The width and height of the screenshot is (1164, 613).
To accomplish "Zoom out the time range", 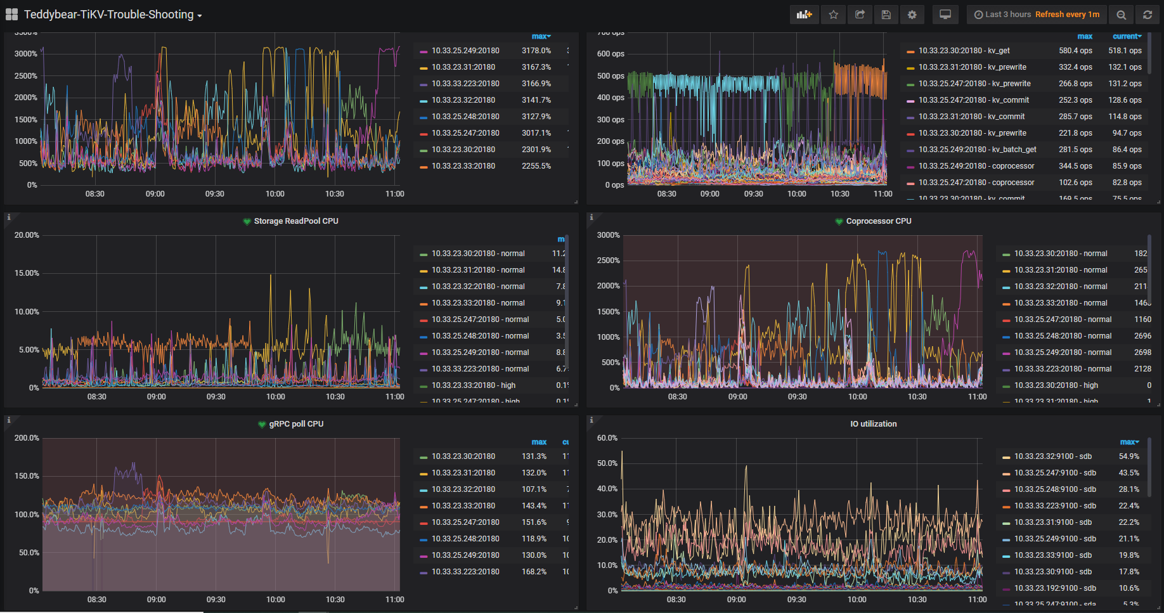I will (1122, 15).
